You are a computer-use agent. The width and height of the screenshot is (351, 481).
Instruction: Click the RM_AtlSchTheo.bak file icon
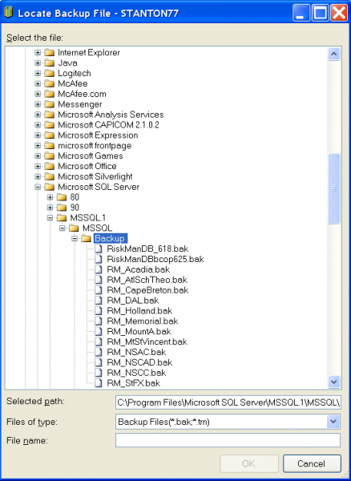(98, 280)
